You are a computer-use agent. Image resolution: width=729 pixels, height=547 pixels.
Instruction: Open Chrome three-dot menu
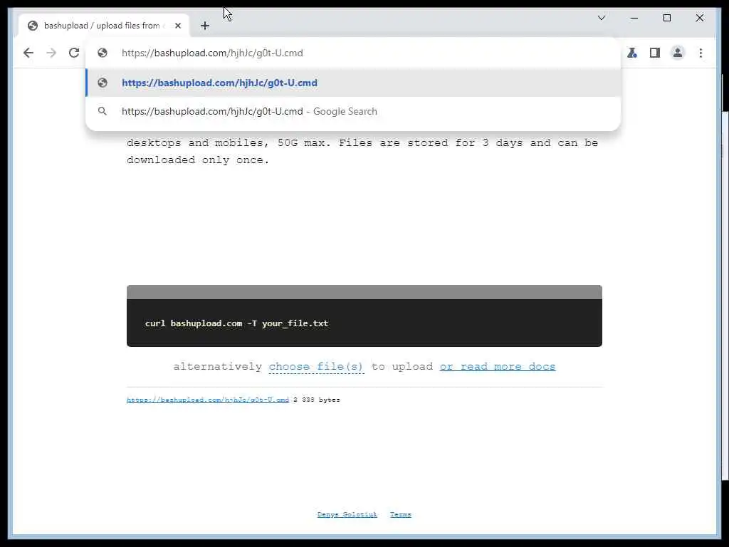point(701,53)
